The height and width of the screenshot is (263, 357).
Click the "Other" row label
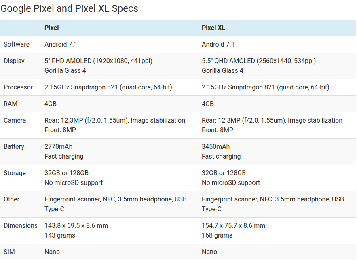pyautogui.click(x=12, y=199)
